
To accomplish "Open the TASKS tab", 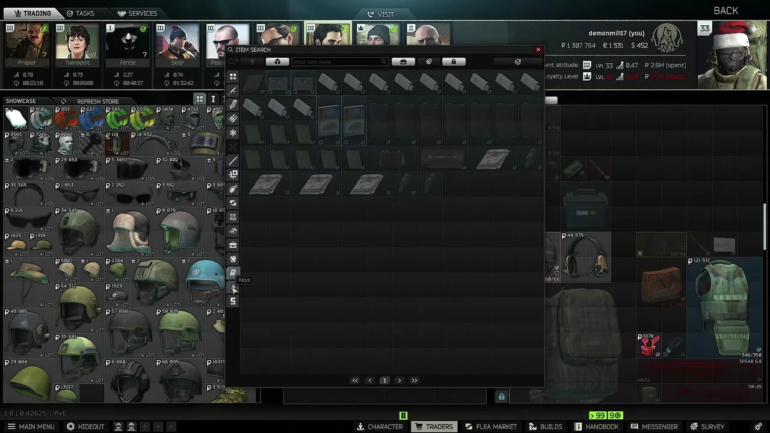I will (80, 13).
